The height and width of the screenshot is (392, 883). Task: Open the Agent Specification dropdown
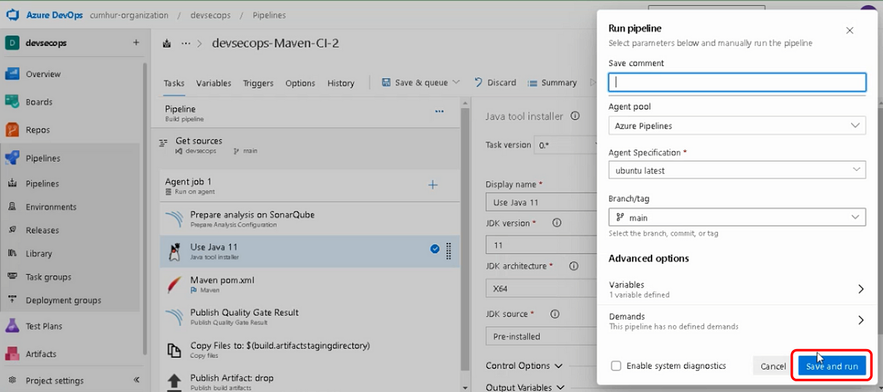click(737, 170)
